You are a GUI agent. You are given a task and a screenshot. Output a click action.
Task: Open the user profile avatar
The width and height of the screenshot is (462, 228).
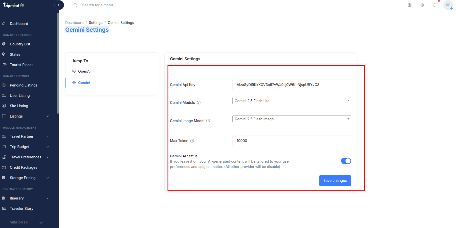448,5
